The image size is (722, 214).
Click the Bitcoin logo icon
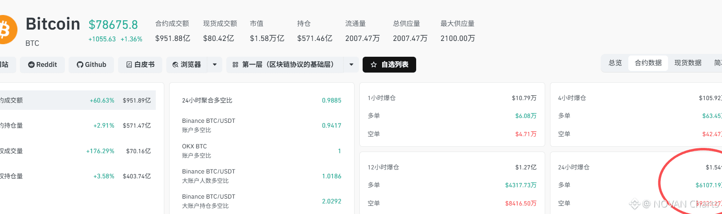point(7,30)
